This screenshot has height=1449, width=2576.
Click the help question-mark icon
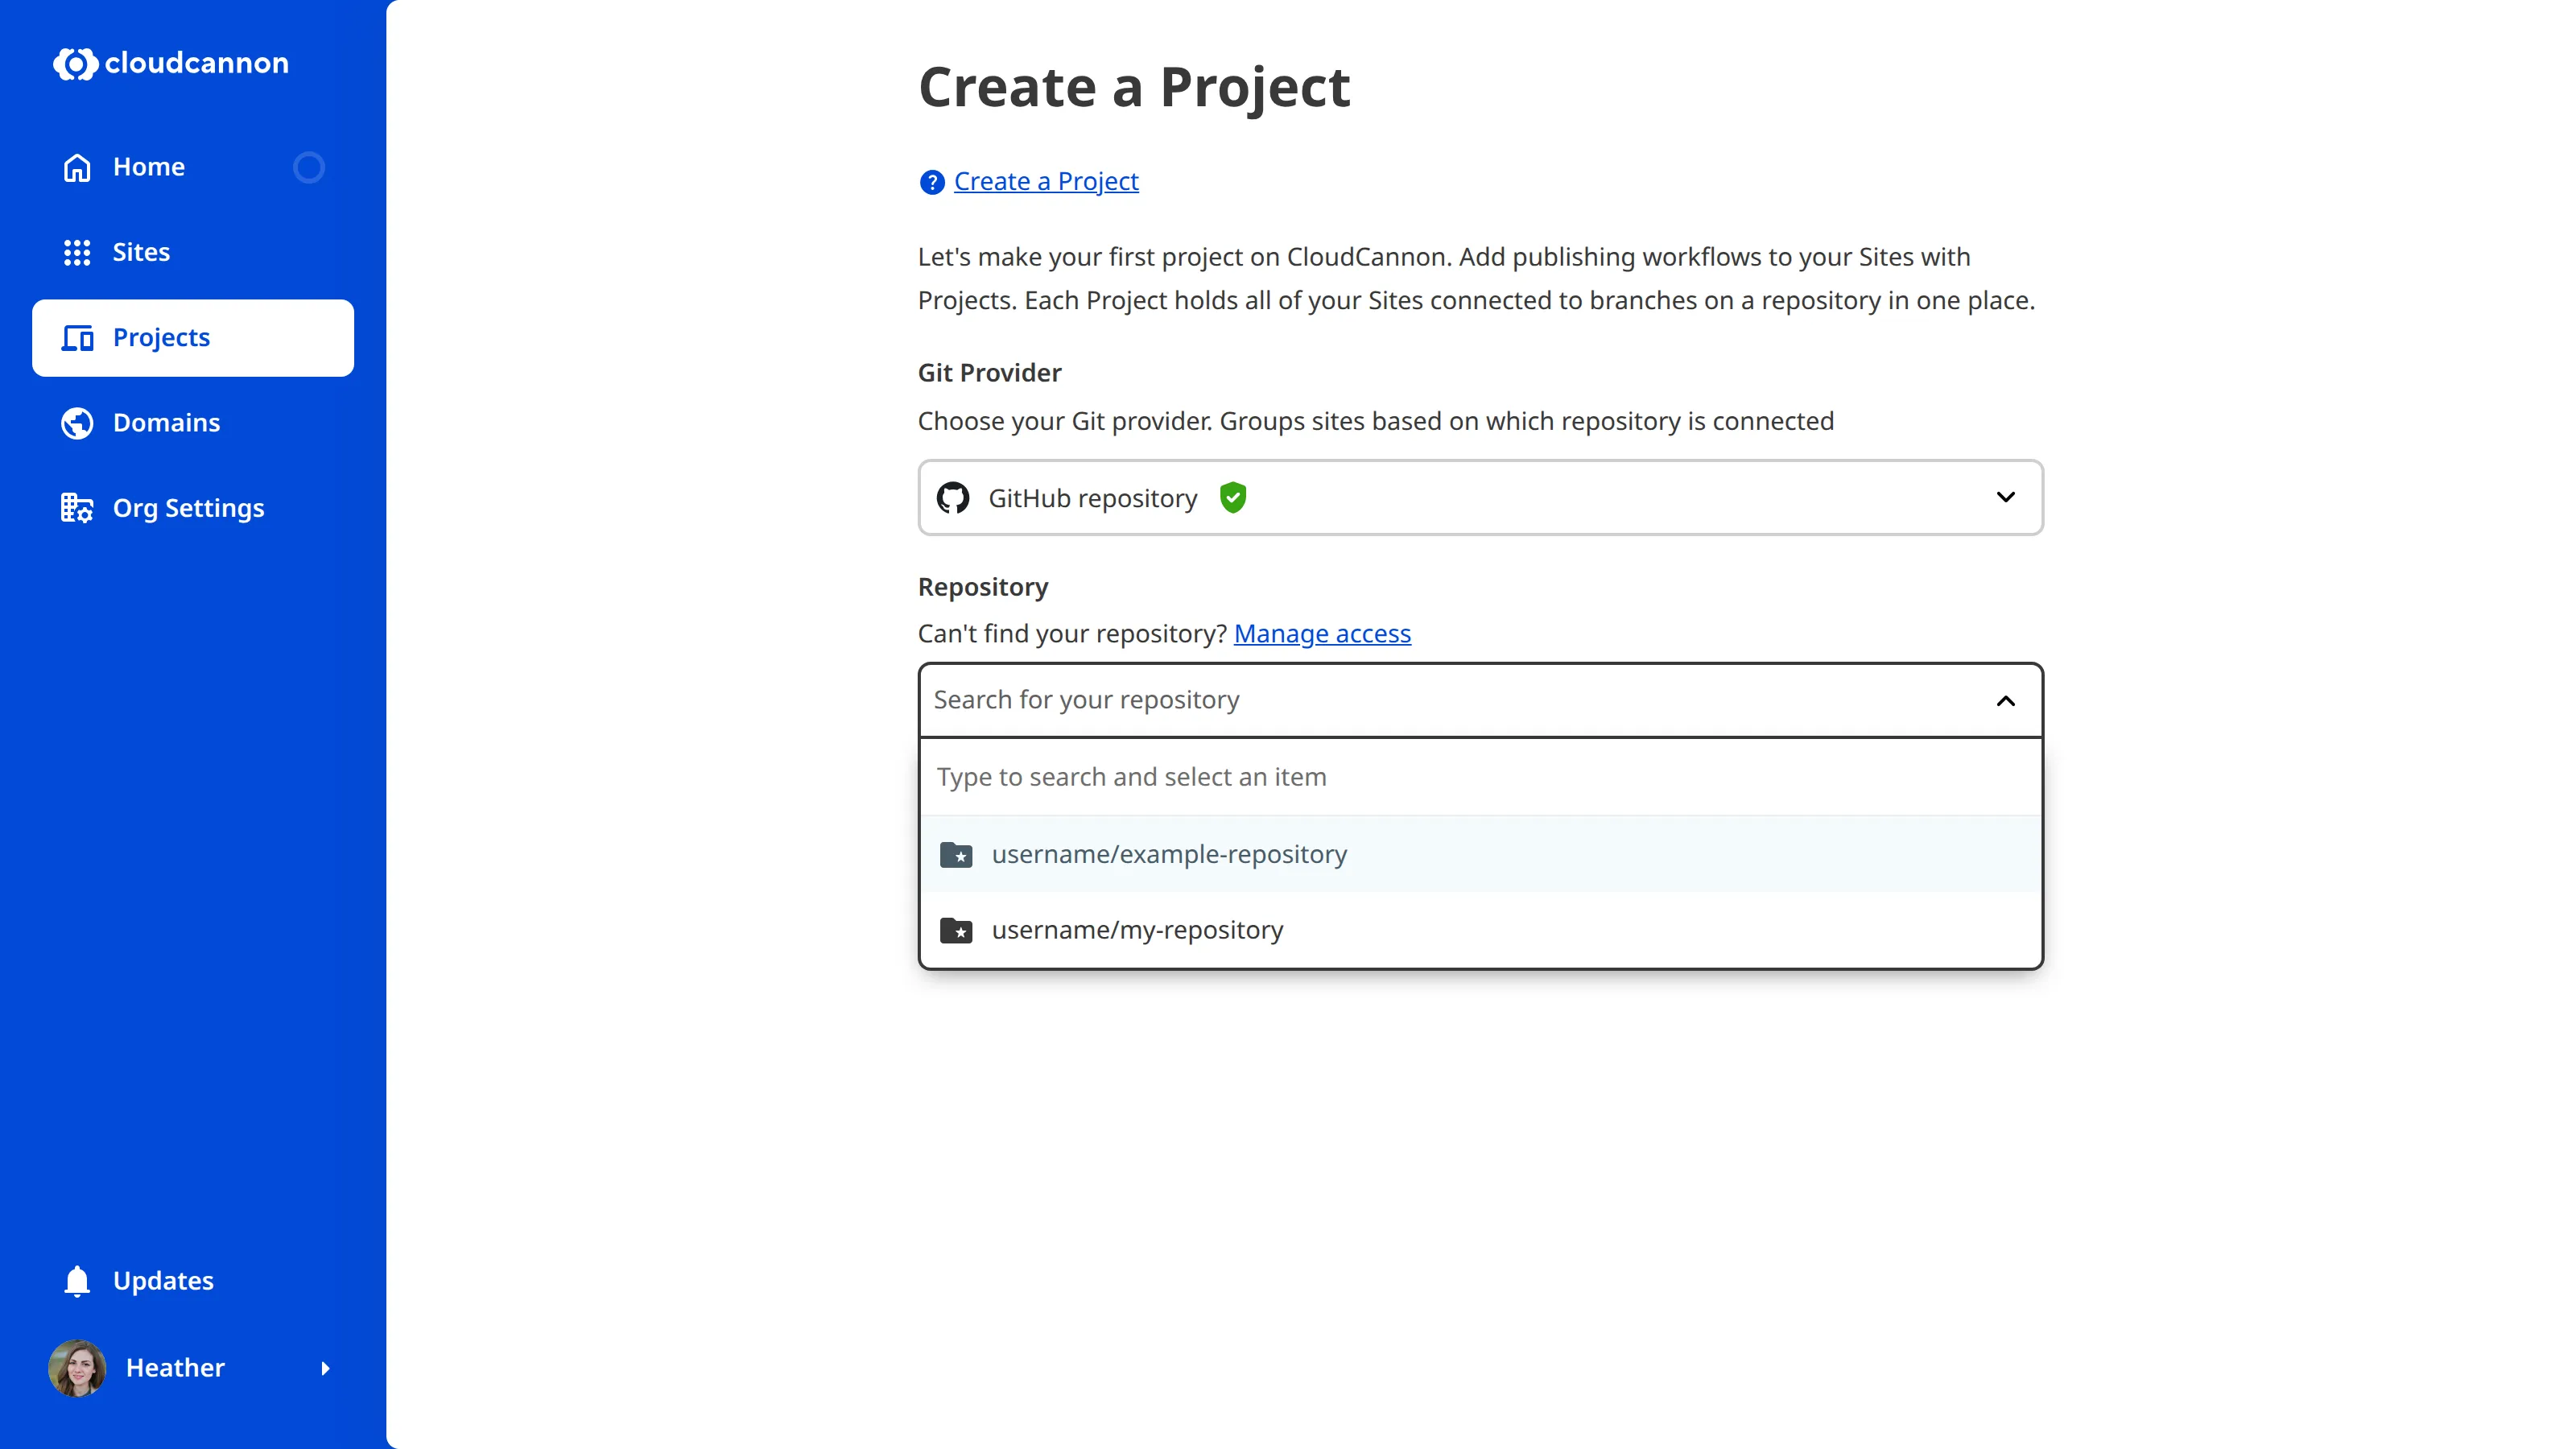[x=931, y=182]
